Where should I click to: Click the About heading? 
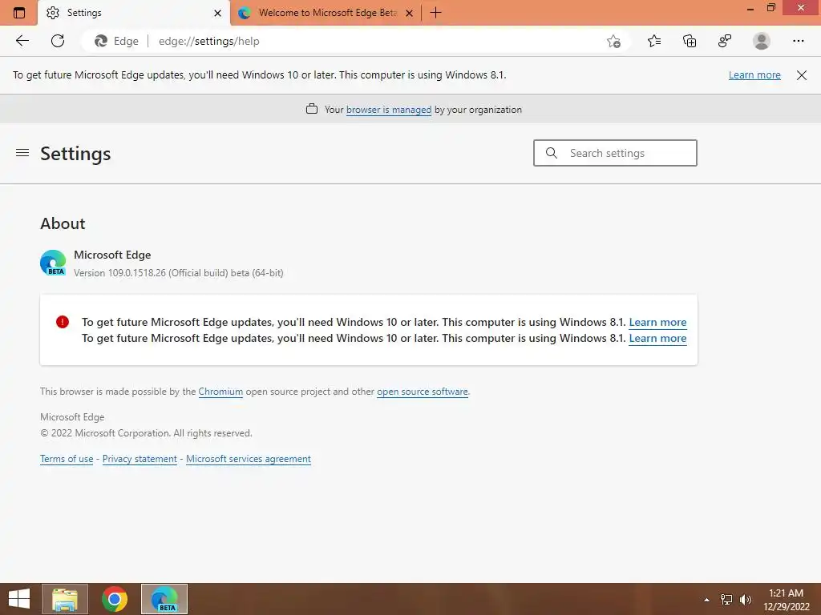(x=63, y=223)
